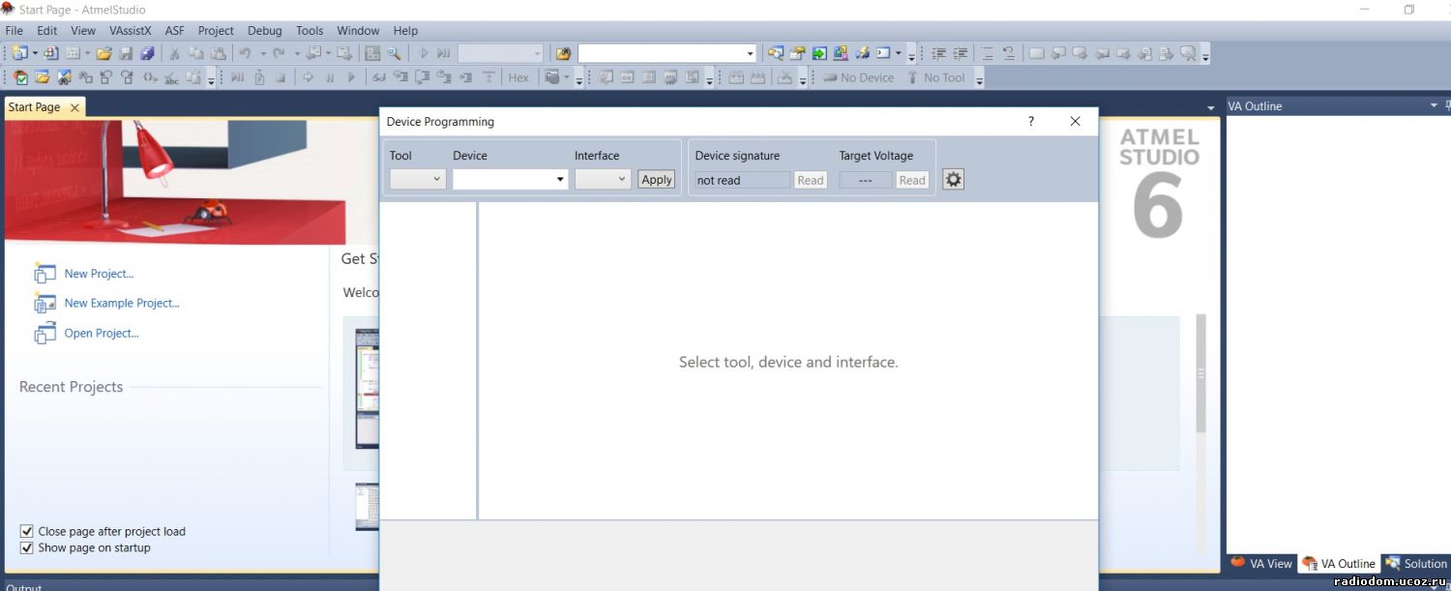
Task: Click the Open Project icon on Start Page
Action: click(x=44, y=334)
